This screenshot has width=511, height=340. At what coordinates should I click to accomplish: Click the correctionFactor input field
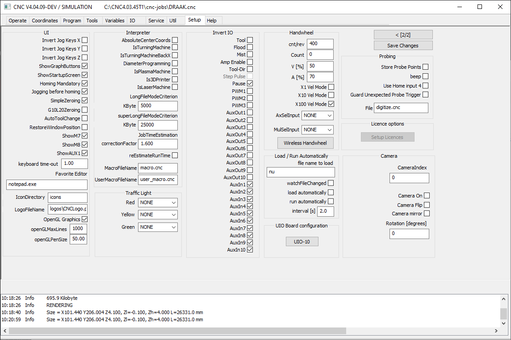158,144
